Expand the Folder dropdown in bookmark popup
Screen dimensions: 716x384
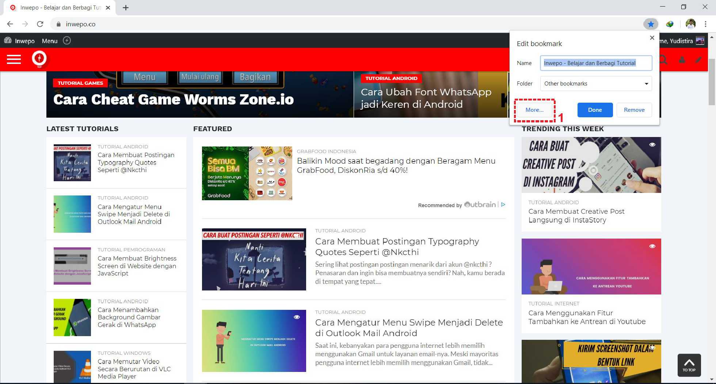(x=596, y=84)
